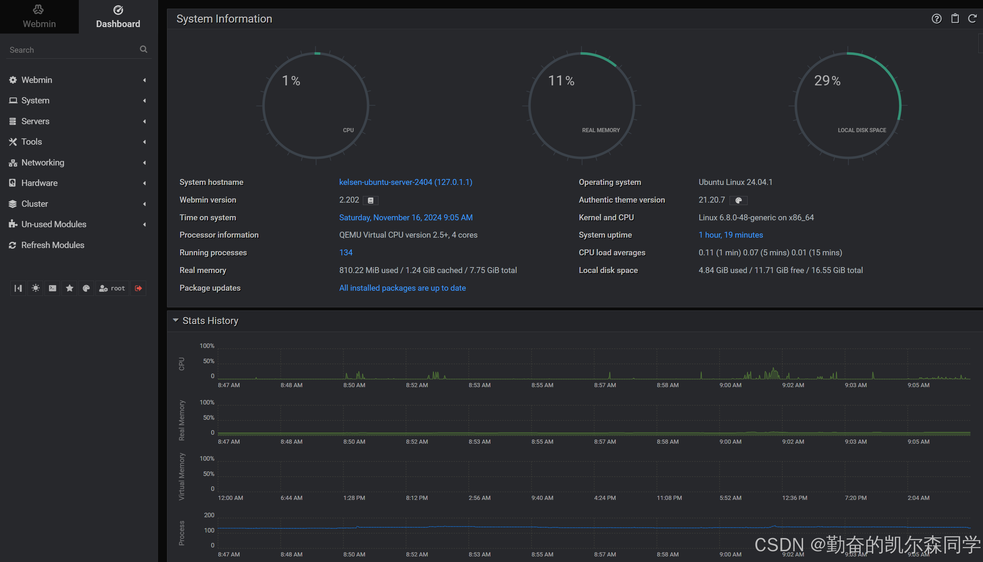Open theme configuration palette icon in sidebar
This screenshot has width=983, height=562.
point(86,288)
